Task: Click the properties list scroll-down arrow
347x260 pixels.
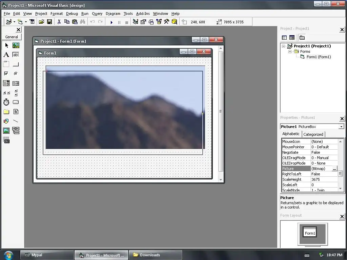Action: [x=340, y=189]
